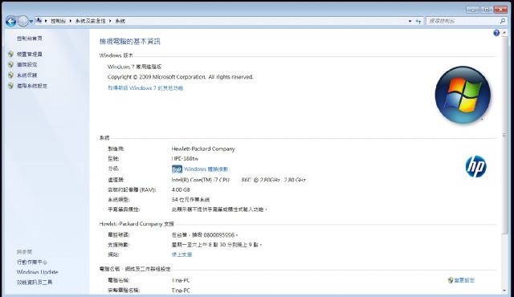This screenshot has height=297, width=514.
Task: Expand the arrow right of the address computer icon
Action: coord(46,21)
